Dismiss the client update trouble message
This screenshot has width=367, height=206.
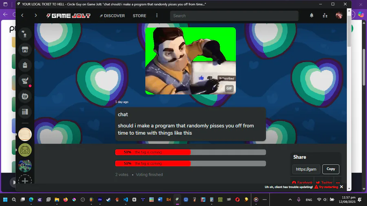click(x=341, y=187)
